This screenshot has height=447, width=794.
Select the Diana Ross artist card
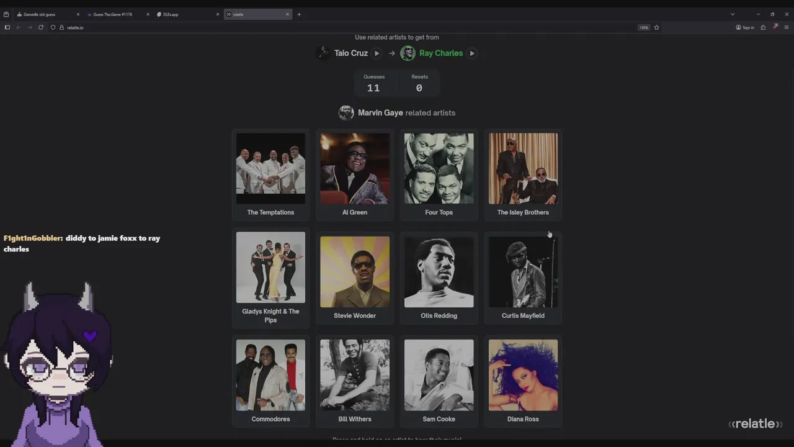click(x=523, y=382)
